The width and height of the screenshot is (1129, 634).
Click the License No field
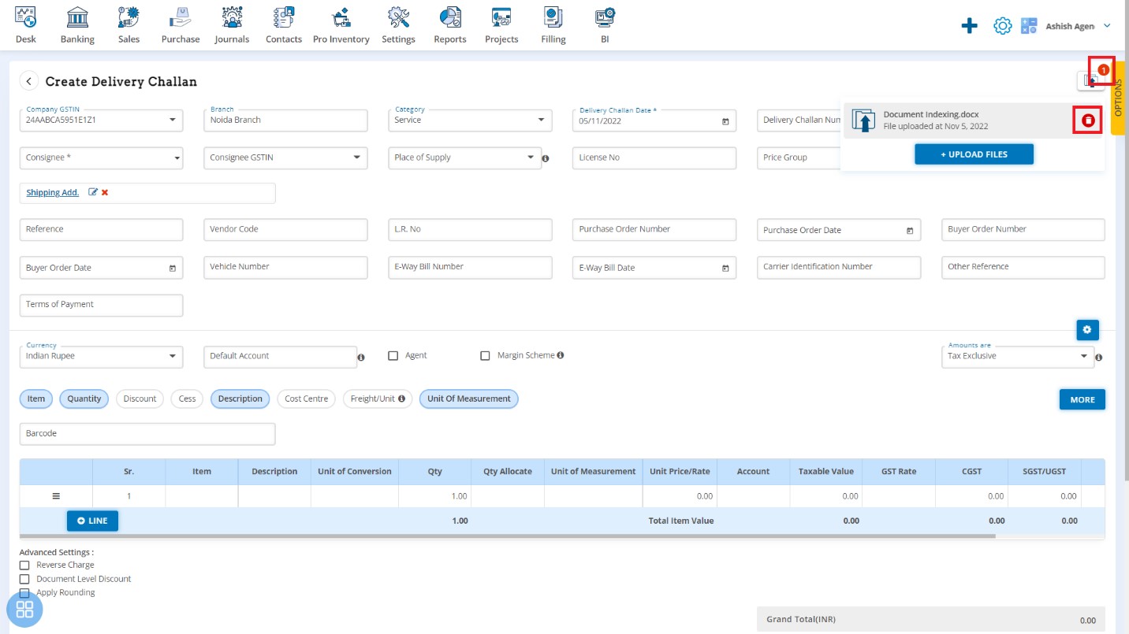pyautogui.click(x=654, y=158)
